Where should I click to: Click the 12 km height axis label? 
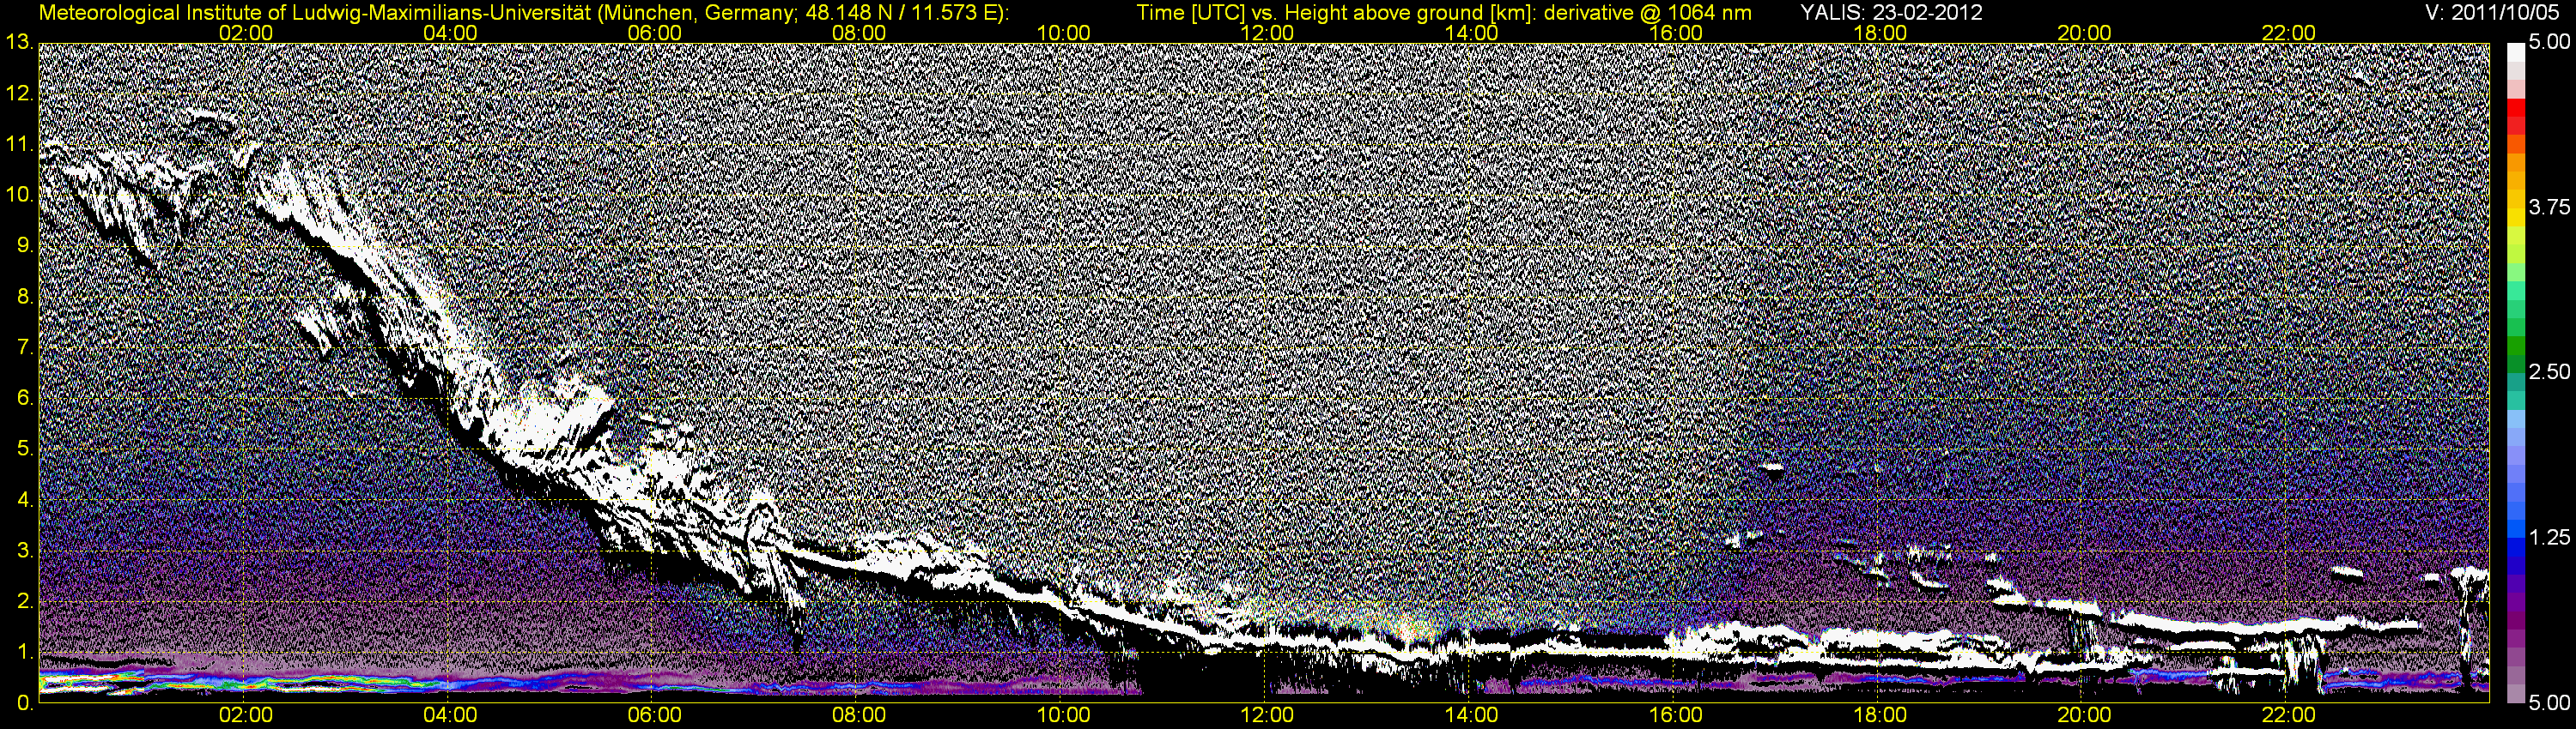pos(18,93)
